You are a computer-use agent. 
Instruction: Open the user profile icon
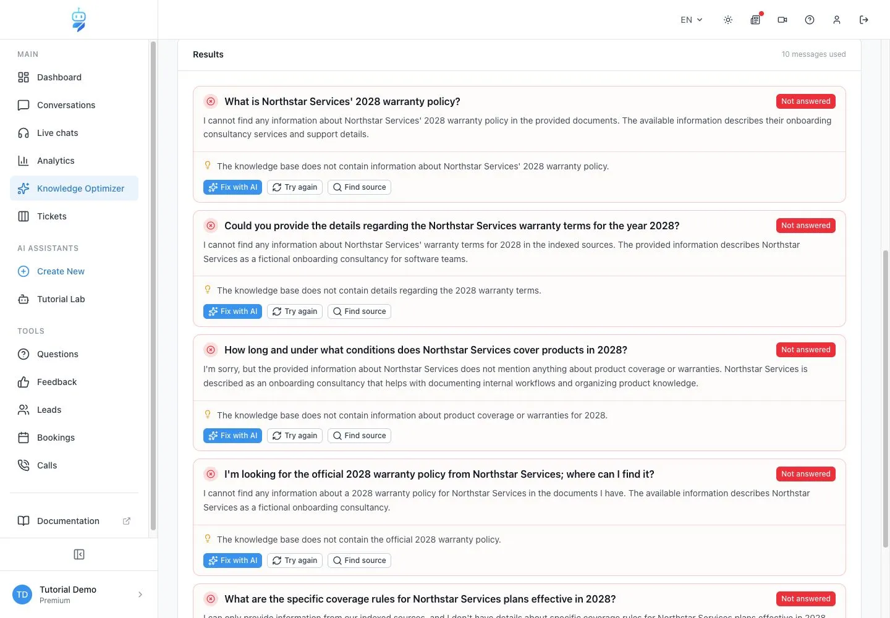click(837, 20)
